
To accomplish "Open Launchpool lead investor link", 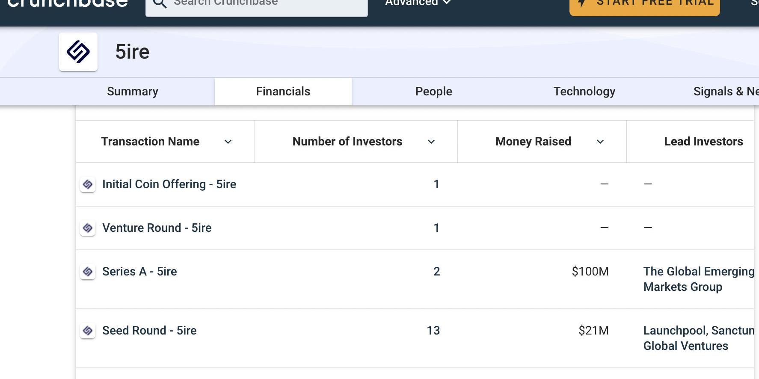I will (675, 330).
